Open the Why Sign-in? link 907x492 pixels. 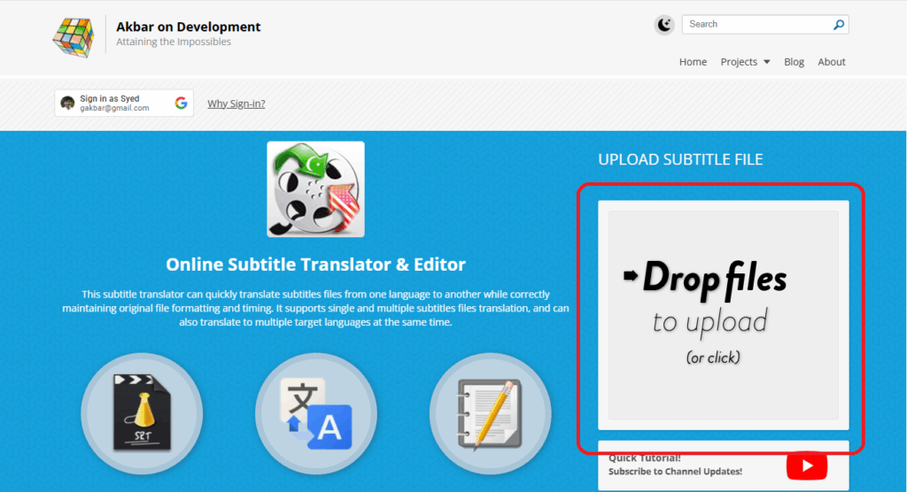[236, 104]
